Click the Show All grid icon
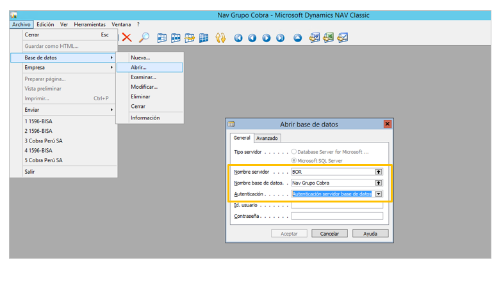The image size is (501, 290). coord(204,38)
